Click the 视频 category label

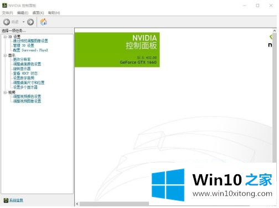12,92
